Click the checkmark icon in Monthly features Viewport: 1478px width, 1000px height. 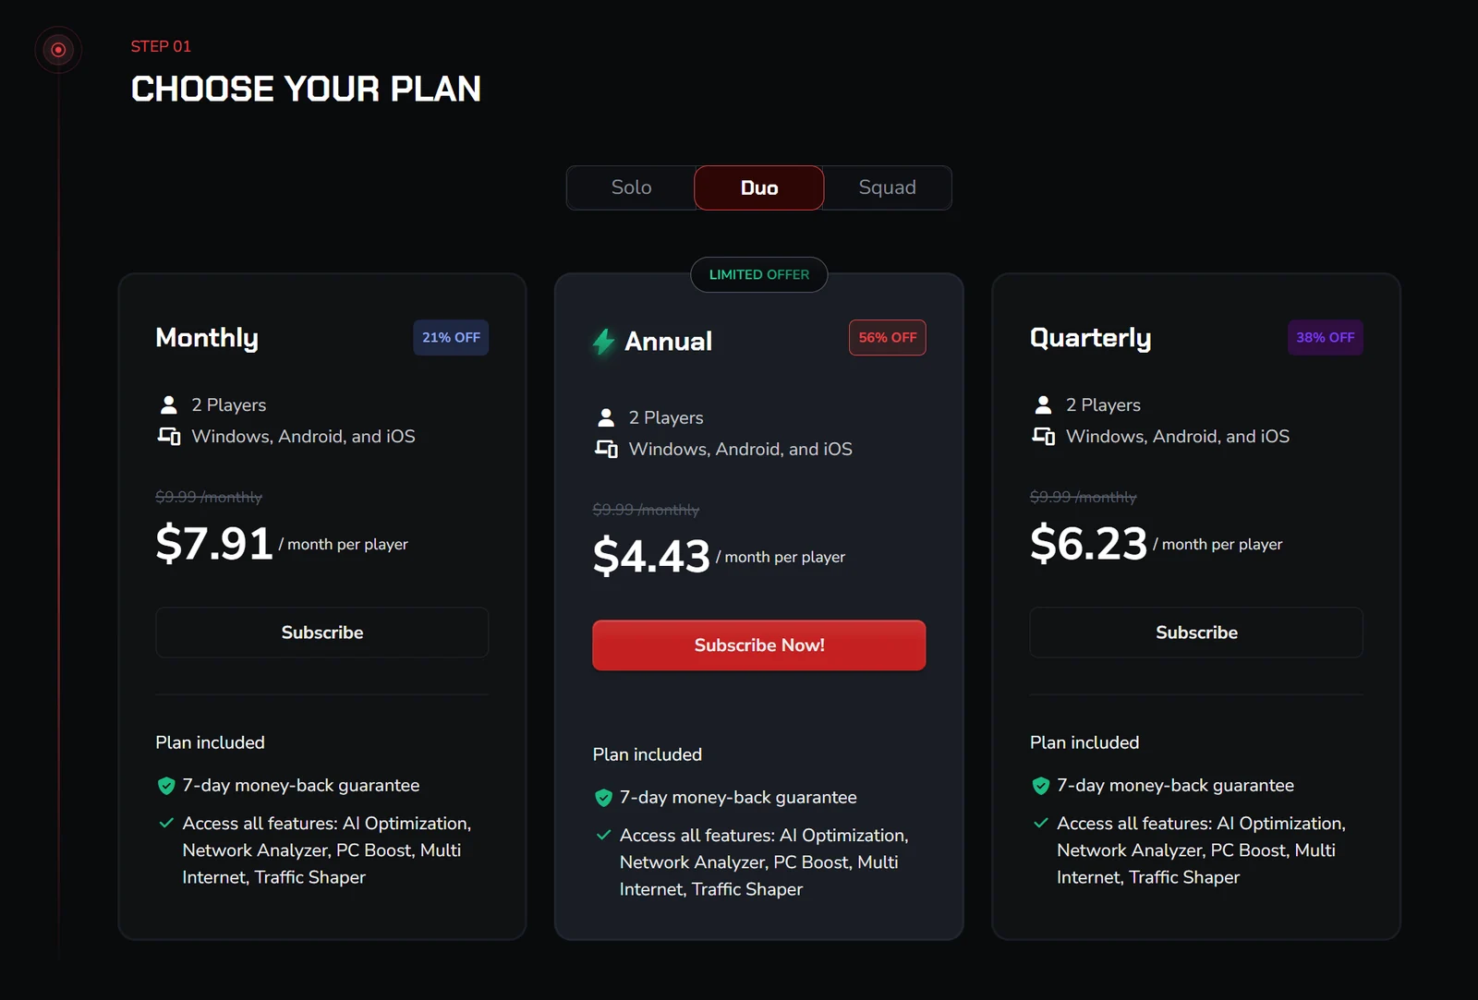click(x=166, y=823)
